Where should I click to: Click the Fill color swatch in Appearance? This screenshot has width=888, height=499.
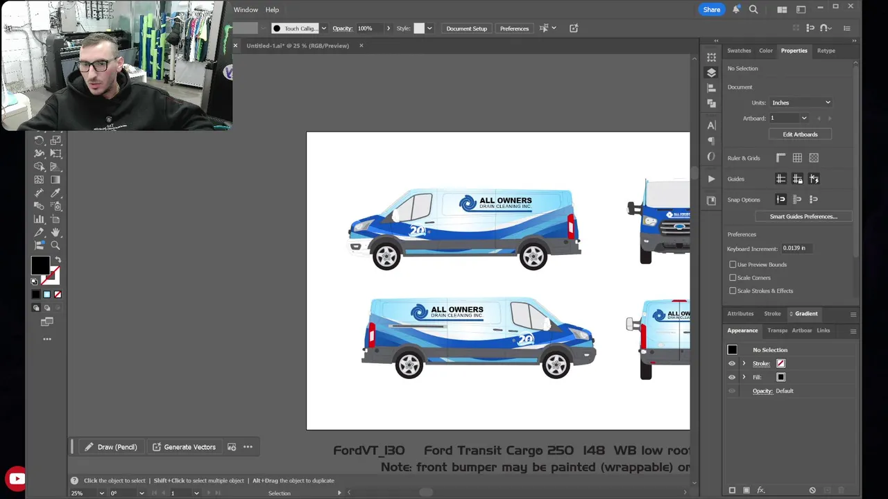780,378
